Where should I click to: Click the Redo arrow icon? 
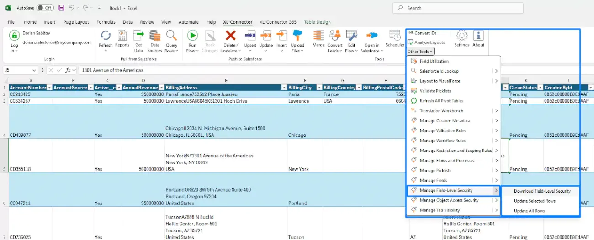pos(85,8)
